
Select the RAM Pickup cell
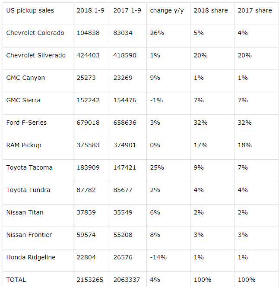point(24,145)
